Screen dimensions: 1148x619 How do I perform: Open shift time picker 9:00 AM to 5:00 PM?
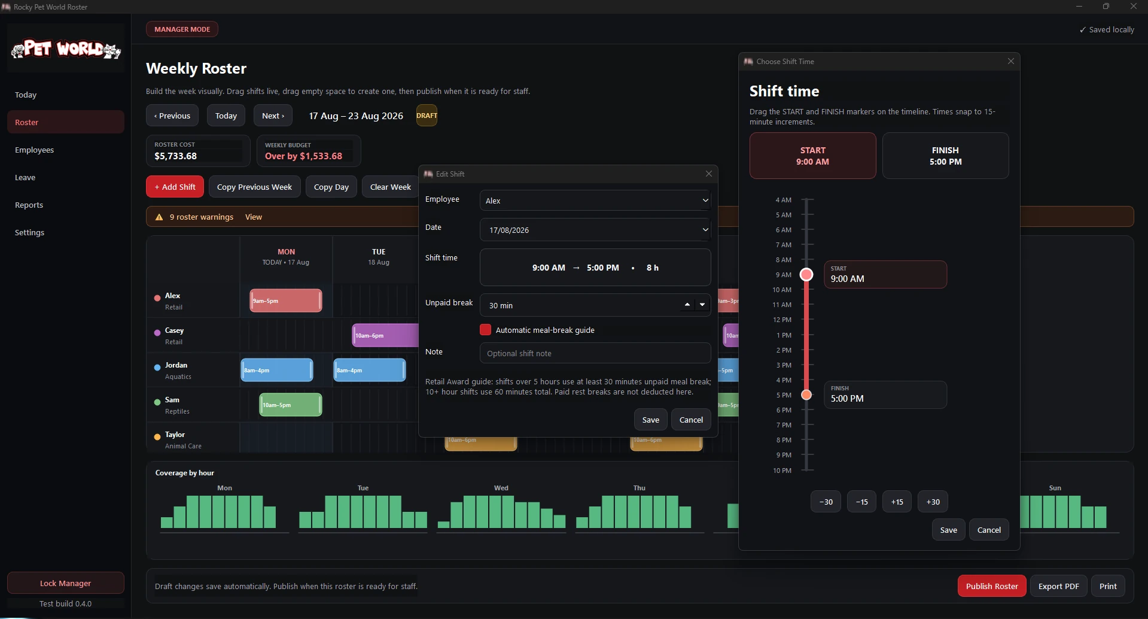click(x=595, y=268)
